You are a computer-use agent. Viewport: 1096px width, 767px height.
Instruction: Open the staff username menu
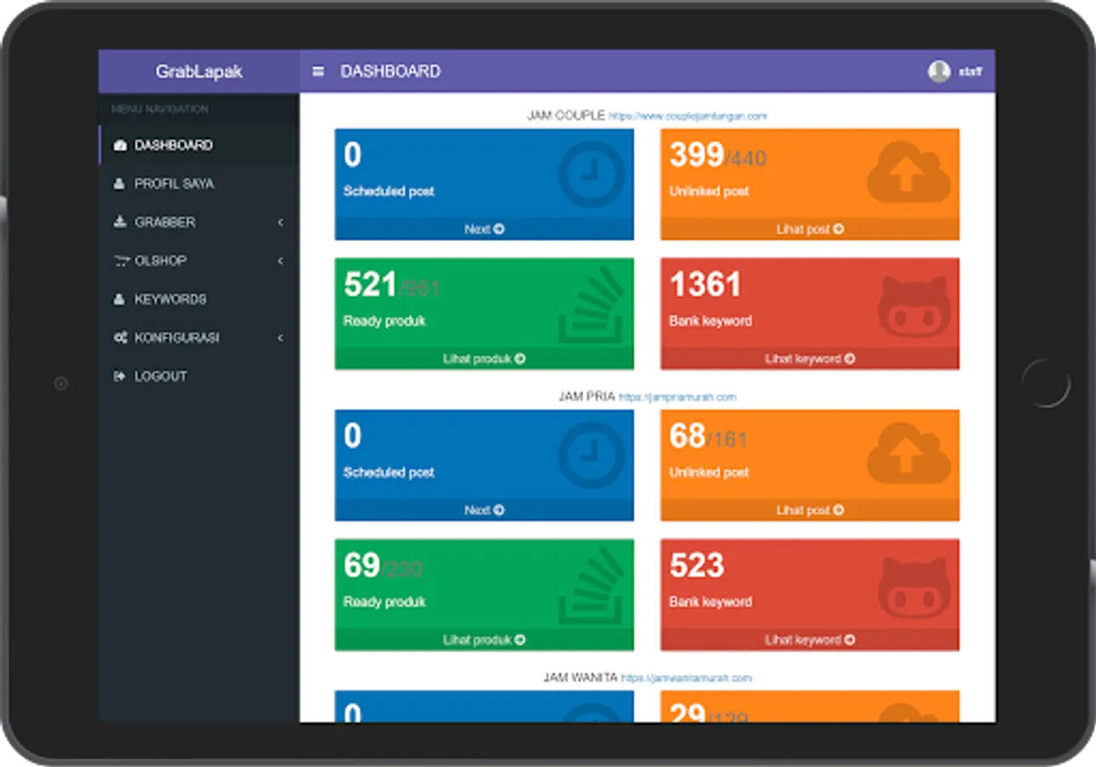tap(971, 72)
